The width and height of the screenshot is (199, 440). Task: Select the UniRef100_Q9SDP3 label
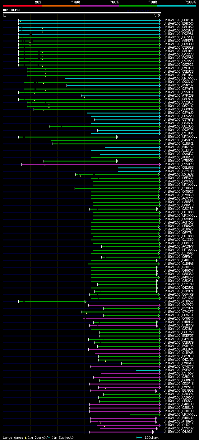pyautogui.click(x=178, y=164)
